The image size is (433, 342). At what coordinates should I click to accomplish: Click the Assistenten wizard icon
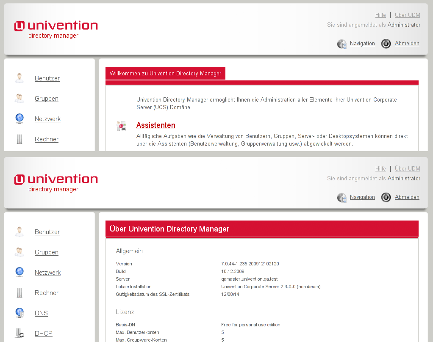(x=122, y=126)
